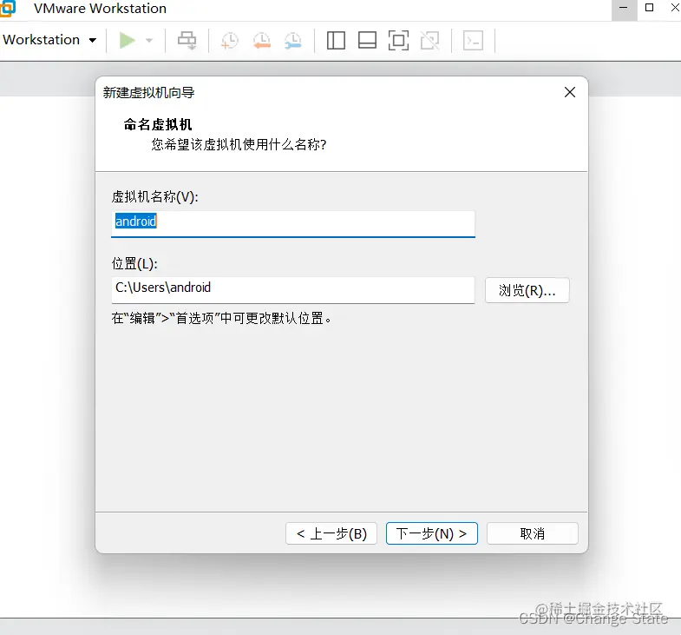Click the green power on play icon
The image size is (681, 635).
tap(128, 41)
